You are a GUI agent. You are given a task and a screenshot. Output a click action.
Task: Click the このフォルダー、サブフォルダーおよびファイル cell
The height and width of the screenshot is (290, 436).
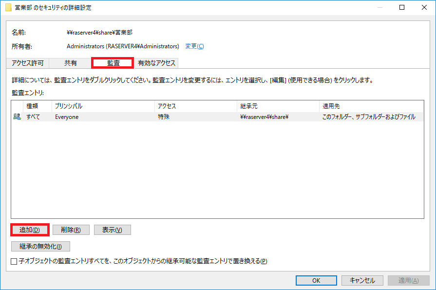click(369, 117)
